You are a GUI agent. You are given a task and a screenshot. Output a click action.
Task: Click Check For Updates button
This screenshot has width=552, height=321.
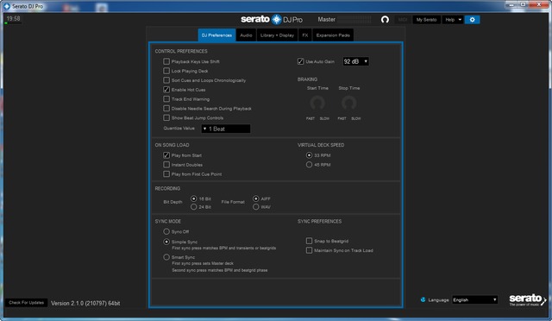click(x=27, y=303)
